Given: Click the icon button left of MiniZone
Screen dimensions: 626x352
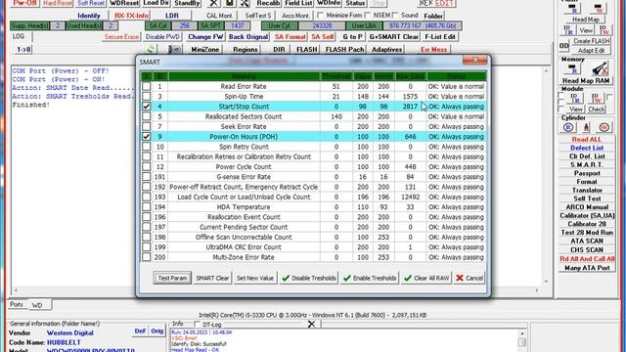Looking at the screenshot, I should pyautogui.click(x=174, y=50).
